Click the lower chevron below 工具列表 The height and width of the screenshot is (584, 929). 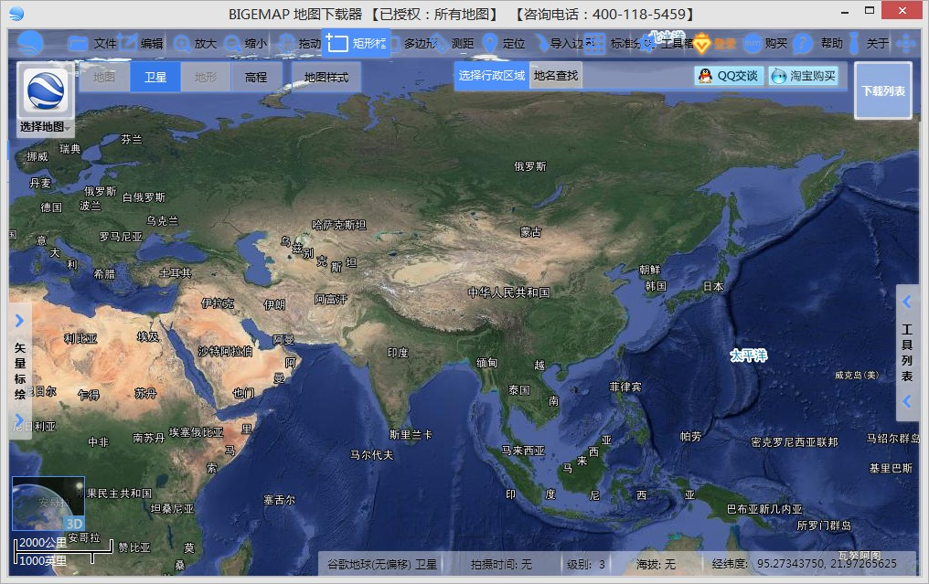(906, 401)
